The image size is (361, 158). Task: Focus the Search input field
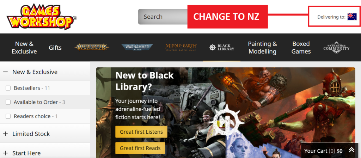(163, 17)
